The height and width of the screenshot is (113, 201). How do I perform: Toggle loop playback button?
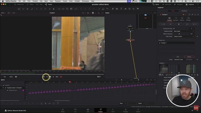coord(61,77)
